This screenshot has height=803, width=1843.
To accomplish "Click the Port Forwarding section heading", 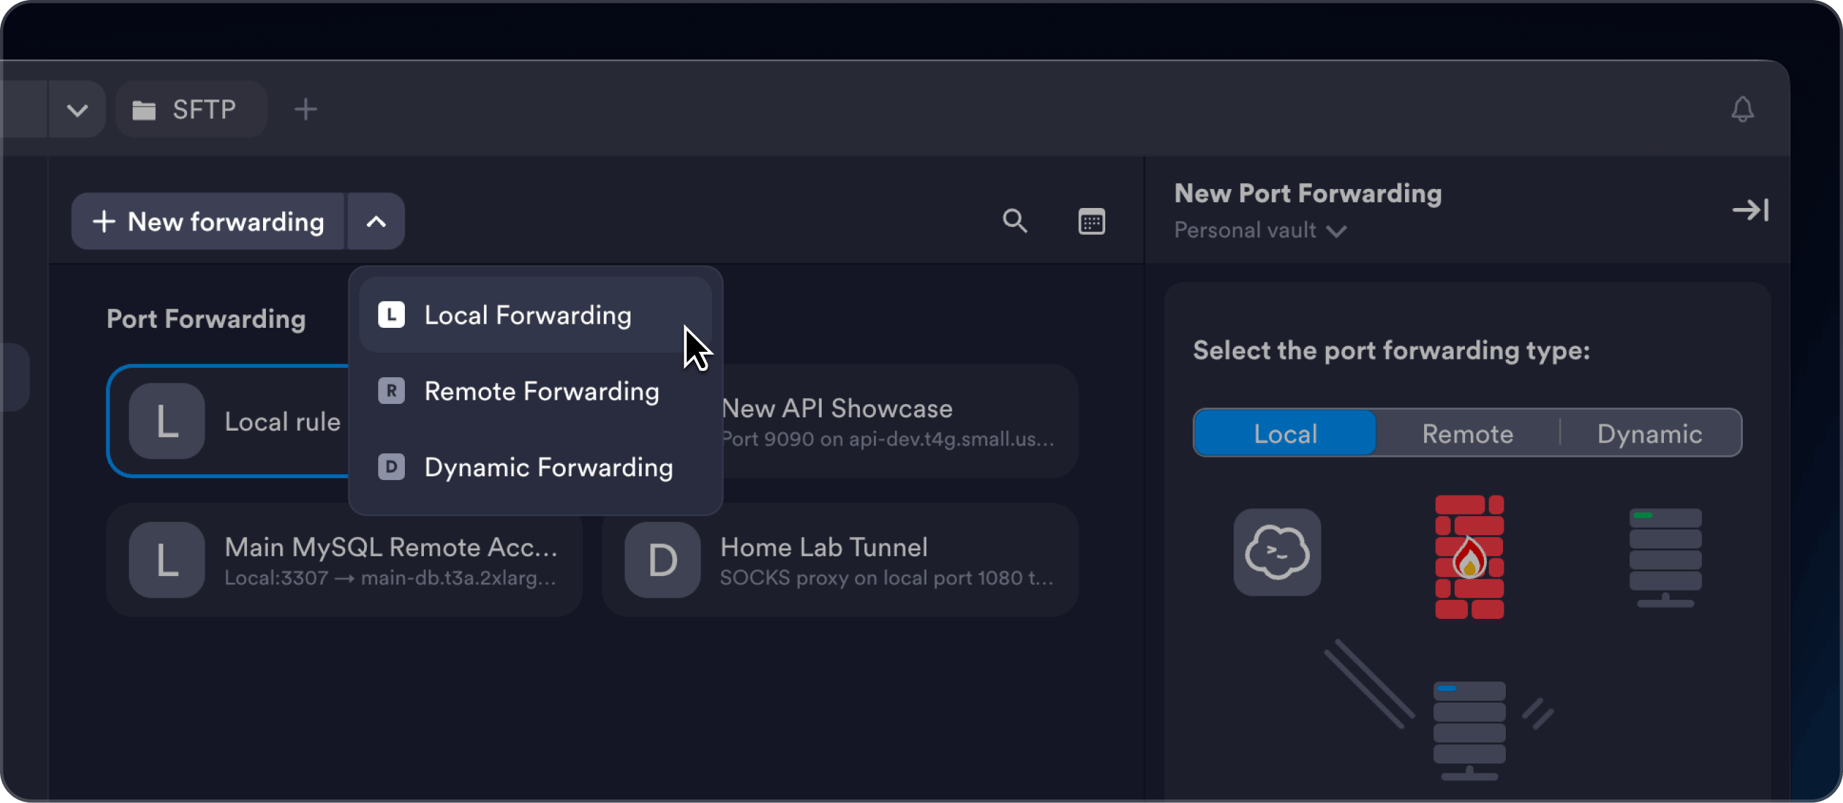I will tap(206, 319).
